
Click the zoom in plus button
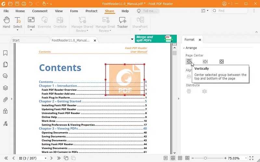225,158
